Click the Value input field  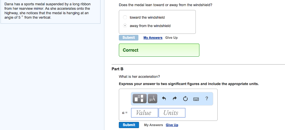[144, 113]
